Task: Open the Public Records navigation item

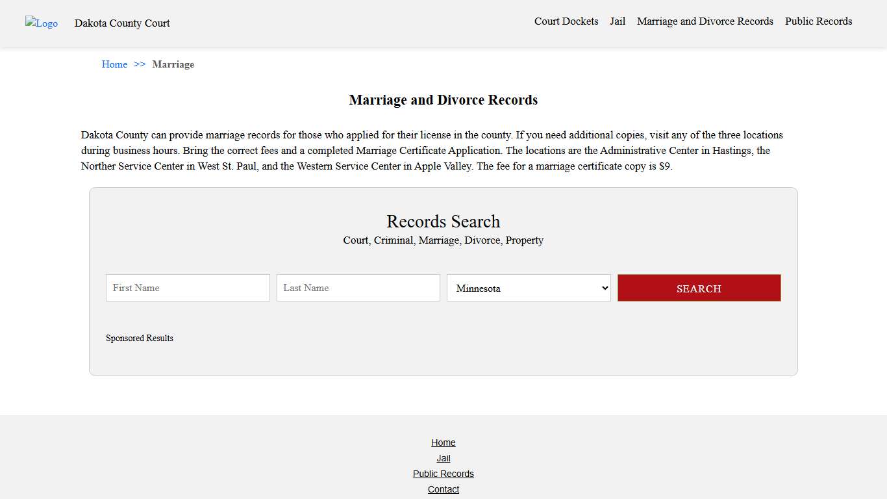Action: pos(818,21)
